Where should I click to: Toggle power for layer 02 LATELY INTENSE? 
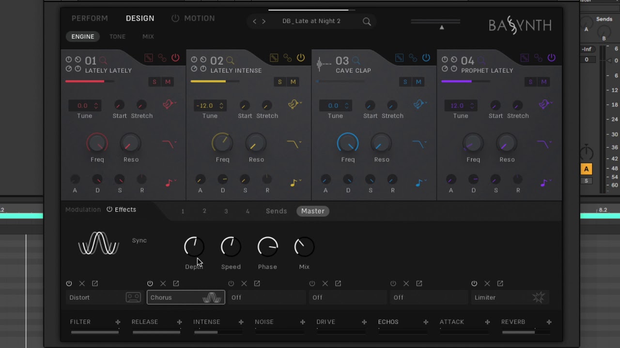(301, 58)
